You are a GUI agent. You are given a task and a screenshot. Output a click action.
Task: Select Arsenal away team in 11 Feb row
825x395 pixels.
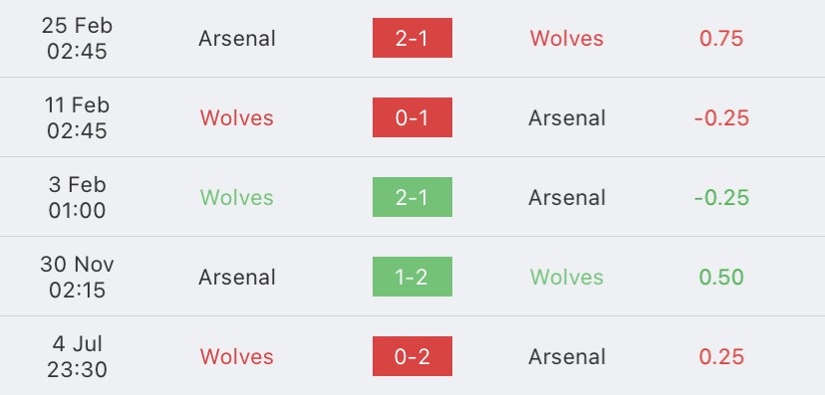tap(567, 117)
